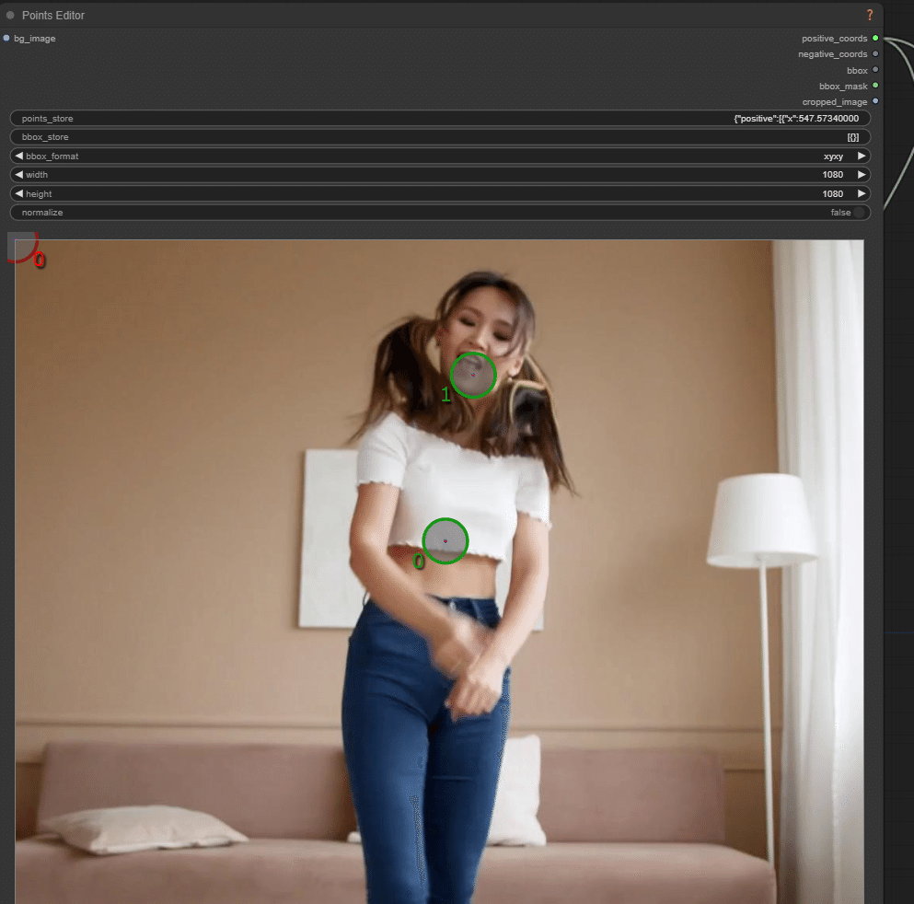
Task: Edit the points_store text field
Action: (440, 119)
